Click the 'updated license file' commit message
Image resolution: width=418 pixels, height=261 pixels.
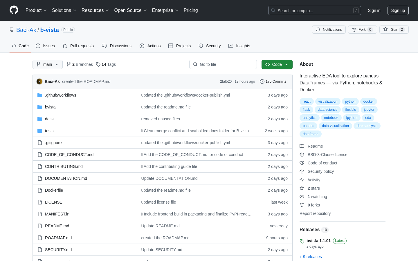point(158,202)
